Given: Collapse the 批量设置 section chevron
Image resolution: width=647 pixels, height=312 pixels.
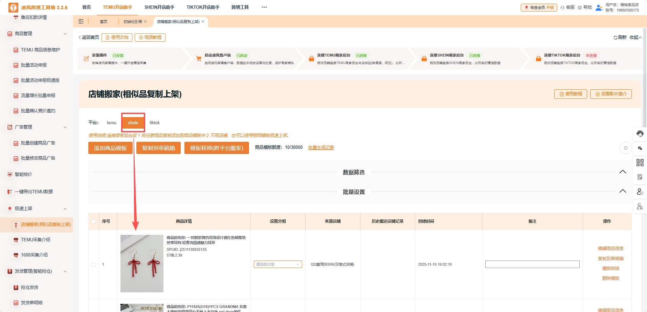Looking at the screenshot, I should click(623, 191).
